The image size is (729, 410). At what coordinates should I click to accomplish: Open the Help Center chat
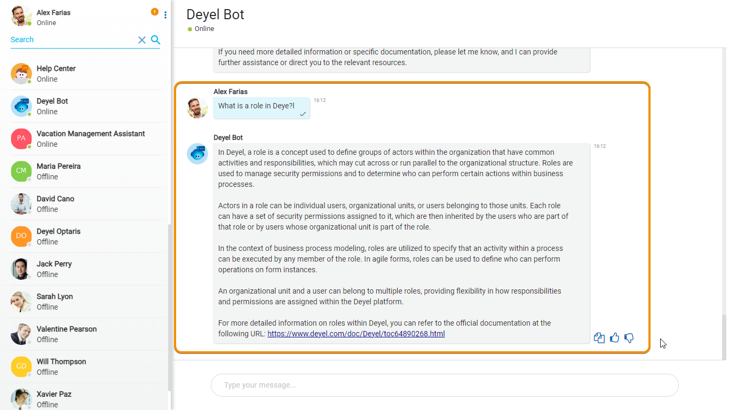click(56, 74)
